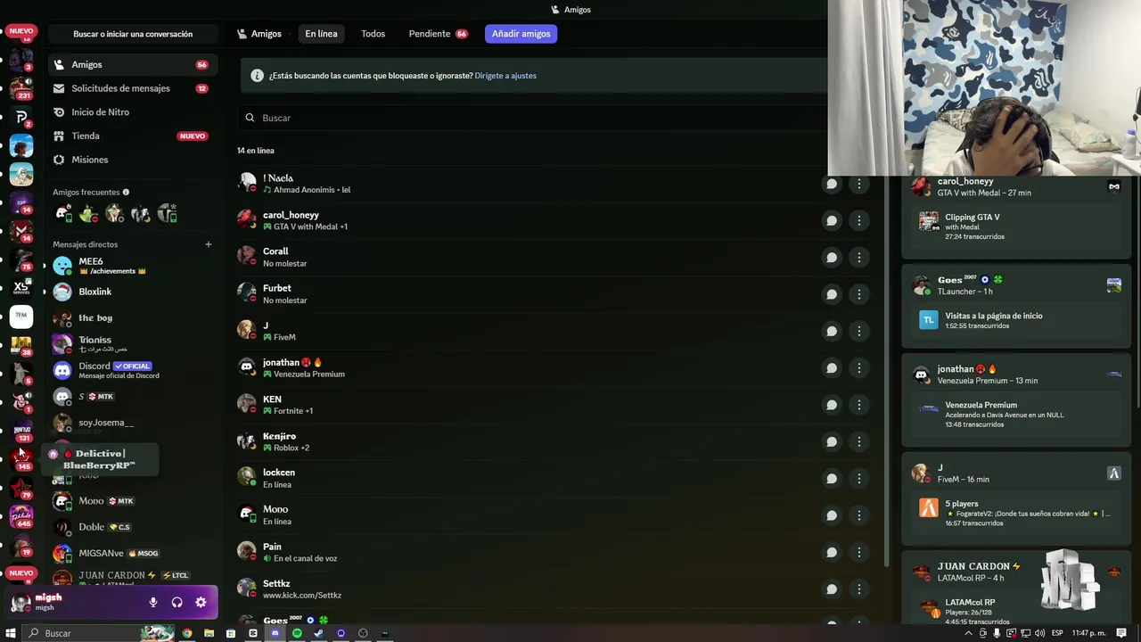Open jonathan Venezuela Premium activity card
This screenshot has width=1141, height=642.
(x=1016, y=414)
